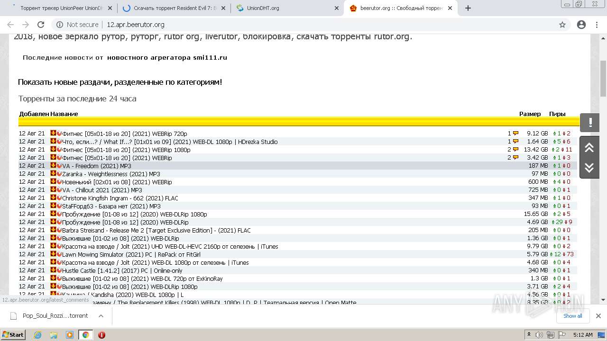Open comments bubble for Фитнес WEBRip 1080p
This screenshot has width=607, height=341.
pos(515,150)
